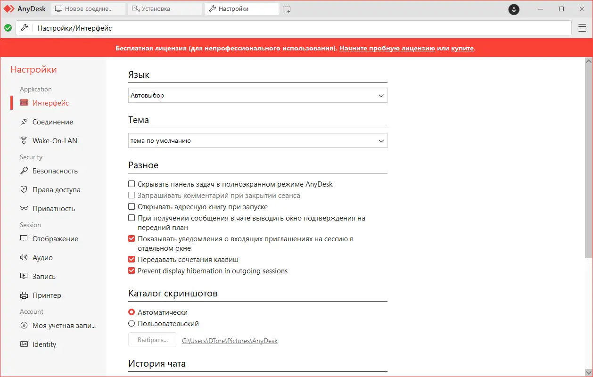Open the hamburger main menu

click(582, 28)
